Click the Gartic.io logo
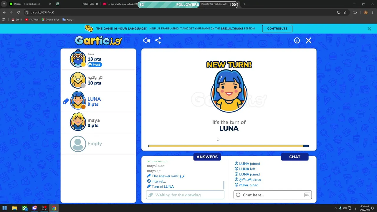377x212 pixels. tap(98, 40)
